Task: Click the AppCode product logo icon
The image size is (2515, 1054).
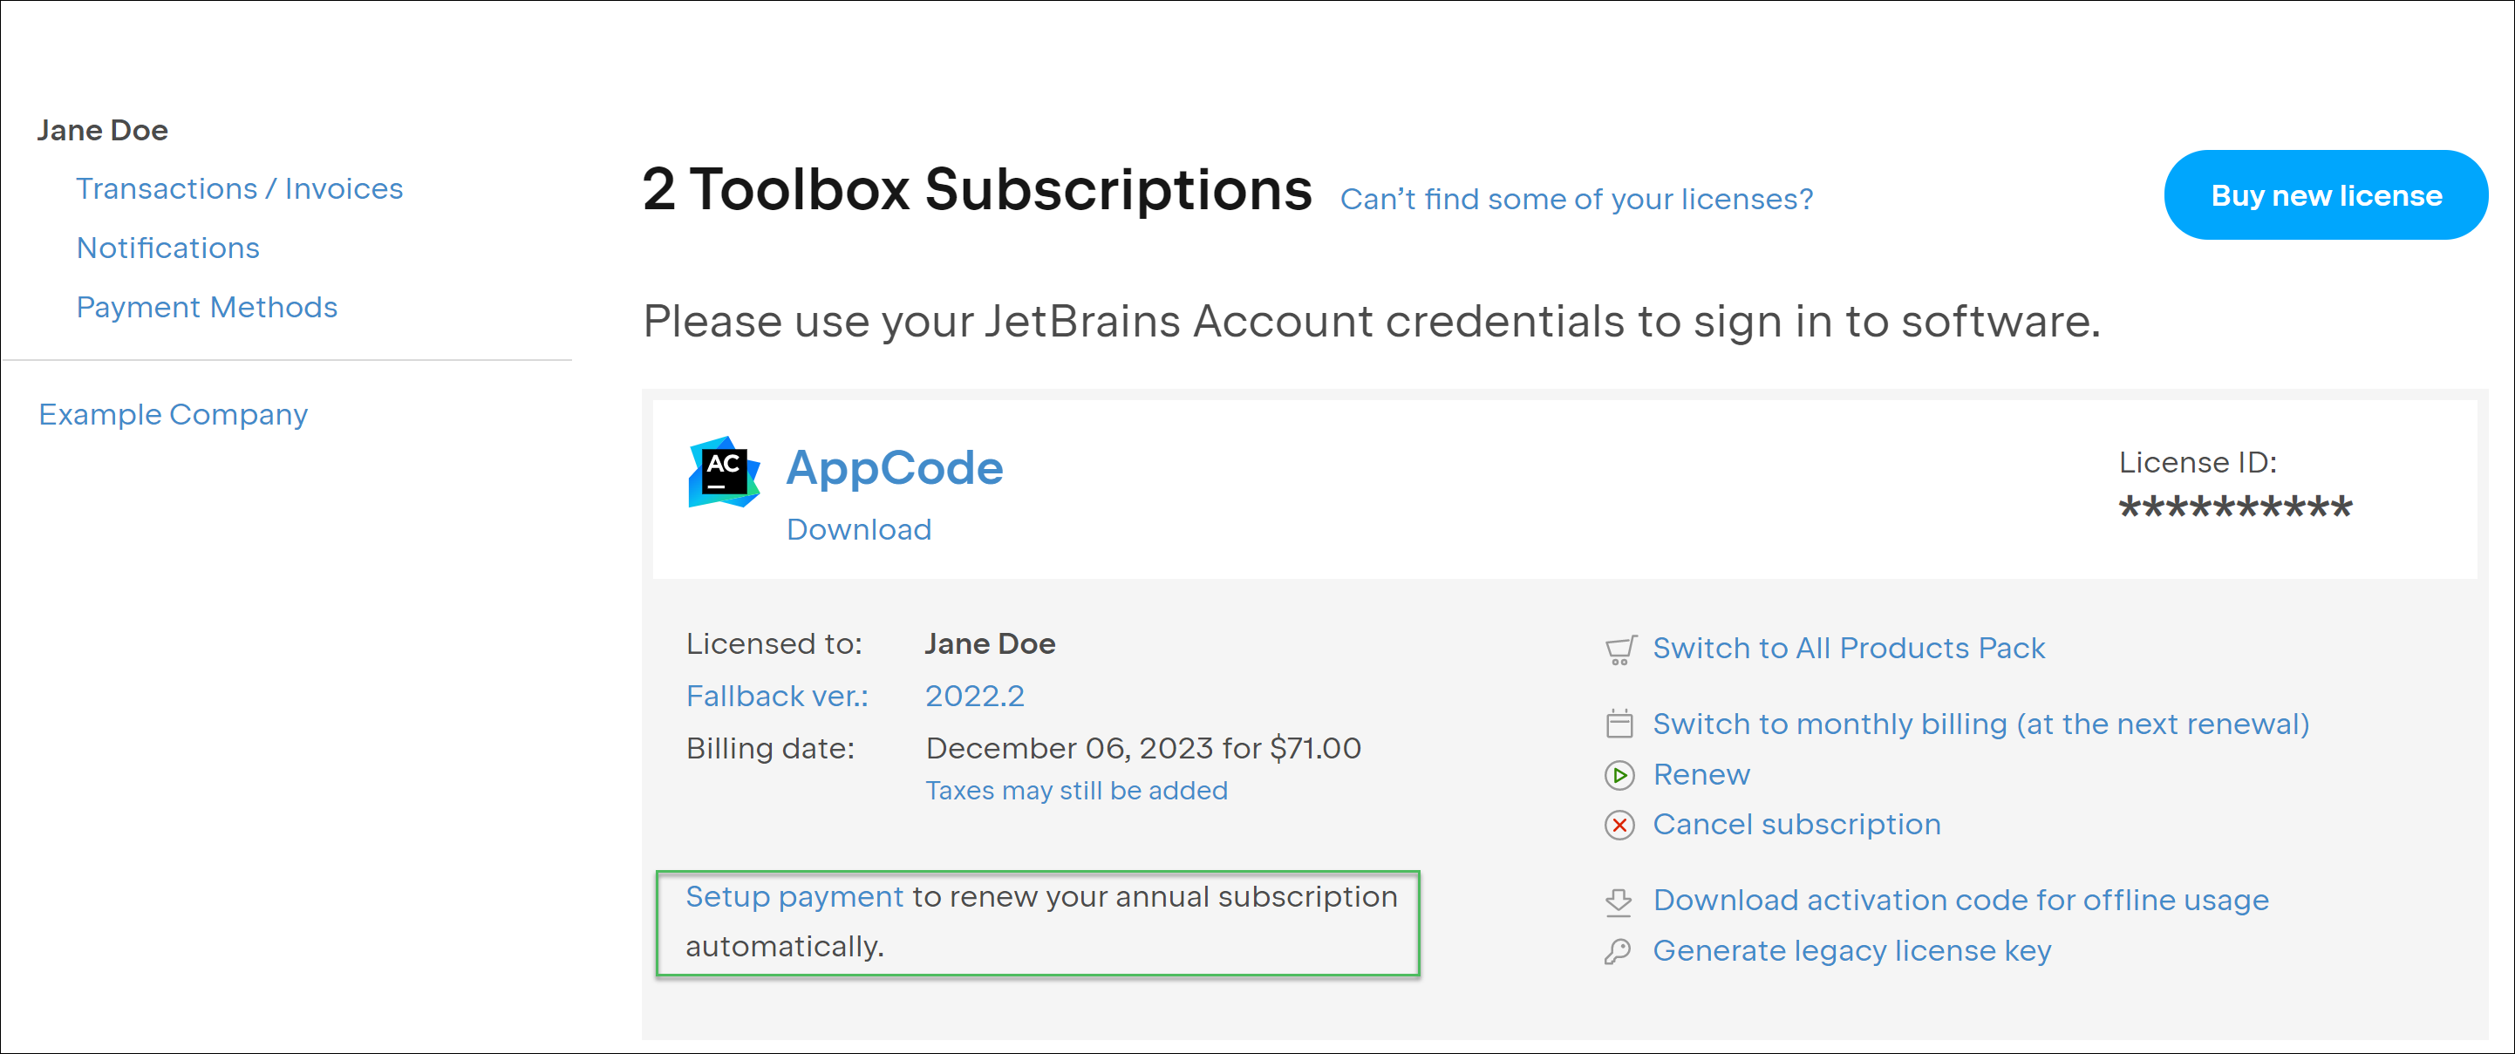Action: point(724,473)
